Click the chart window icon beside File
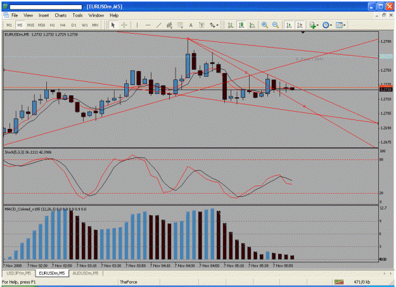396x287 pixels. point(6,15)
